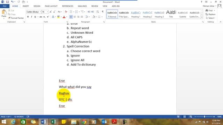Click the Heman Johar account name

click(208, 6)
